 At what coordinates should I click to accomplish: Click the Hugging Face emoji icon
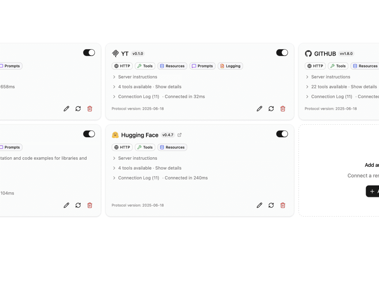tap(115, 135)
